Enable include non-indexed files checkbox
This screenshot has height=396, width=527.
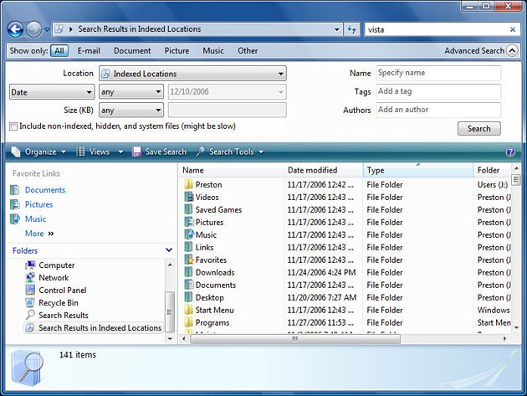coord(13,126)
